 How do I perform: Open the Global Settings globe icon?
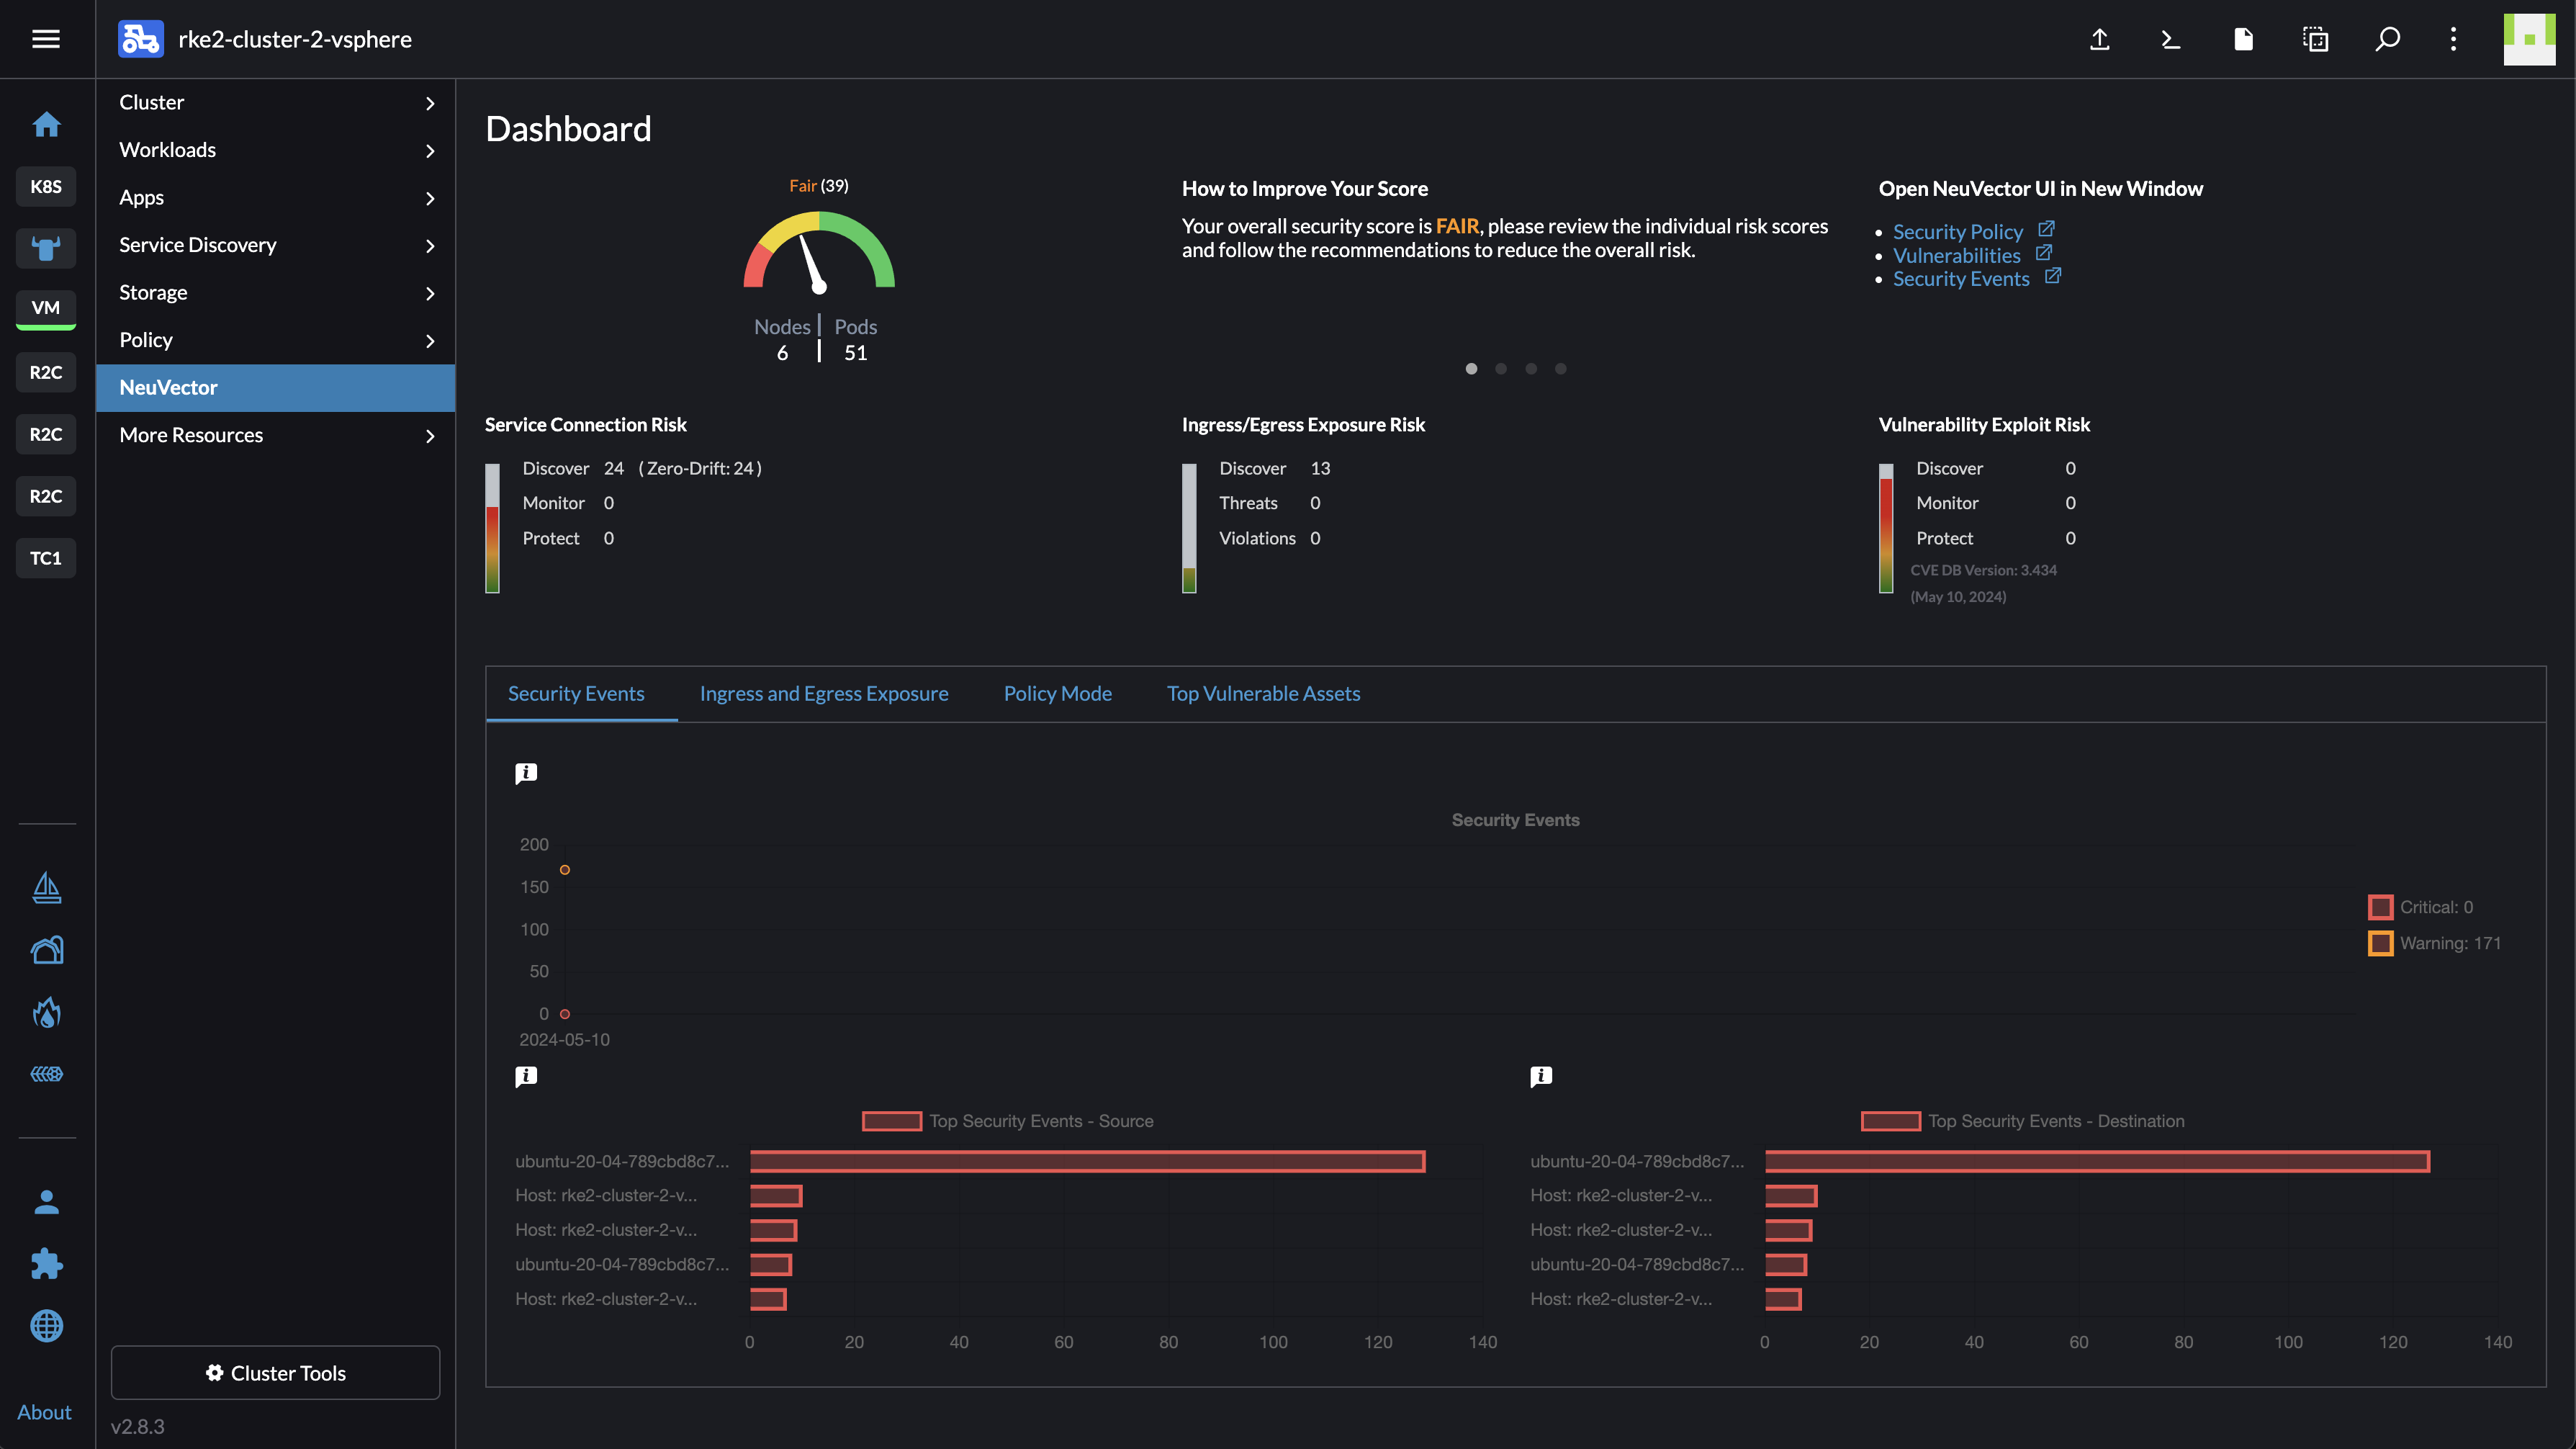(x=46, y=1326)
